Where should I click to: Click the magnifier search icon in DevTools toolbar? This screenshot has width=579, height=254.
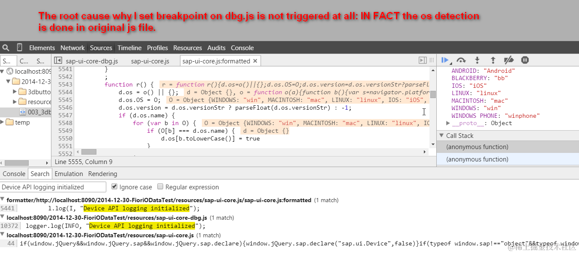[6, 48]
